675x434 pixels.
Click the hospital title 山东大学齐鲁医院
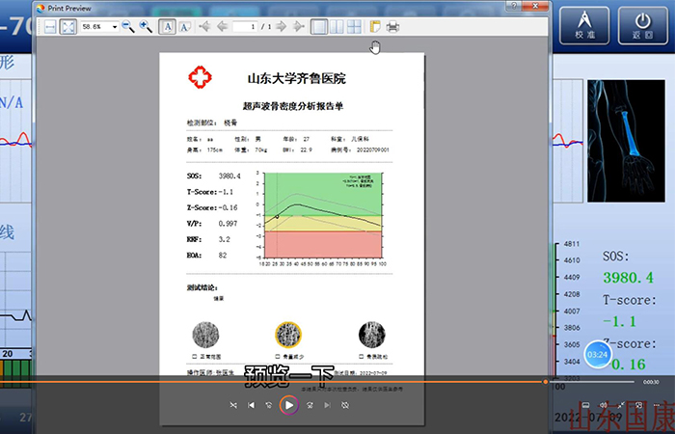click(297, 79)
